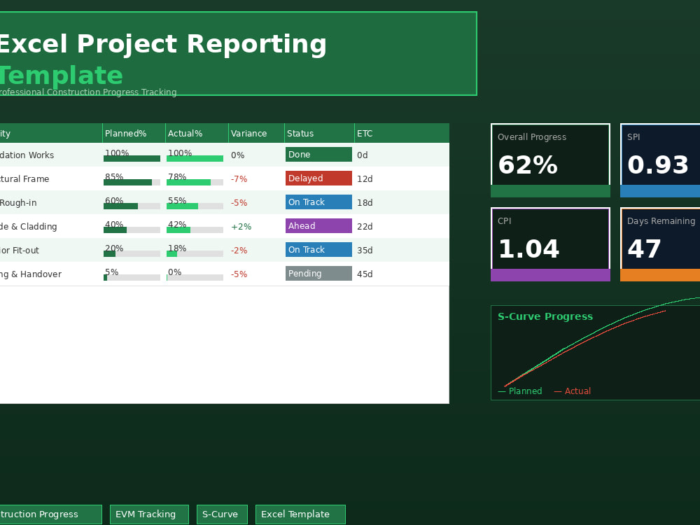Screen dimensions: 700x525
Task: Click the Cladding activity name
Action: 29,227
